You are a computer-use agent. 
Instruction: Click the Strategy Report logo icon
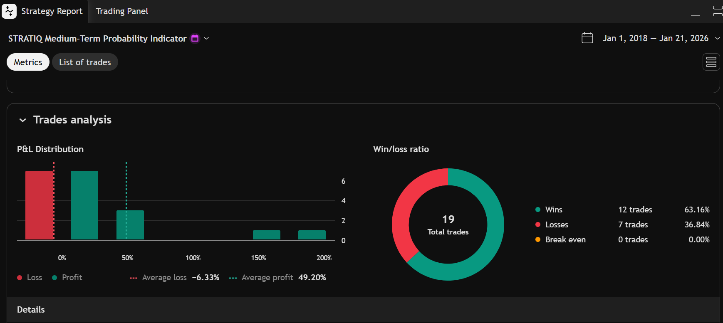9,11
